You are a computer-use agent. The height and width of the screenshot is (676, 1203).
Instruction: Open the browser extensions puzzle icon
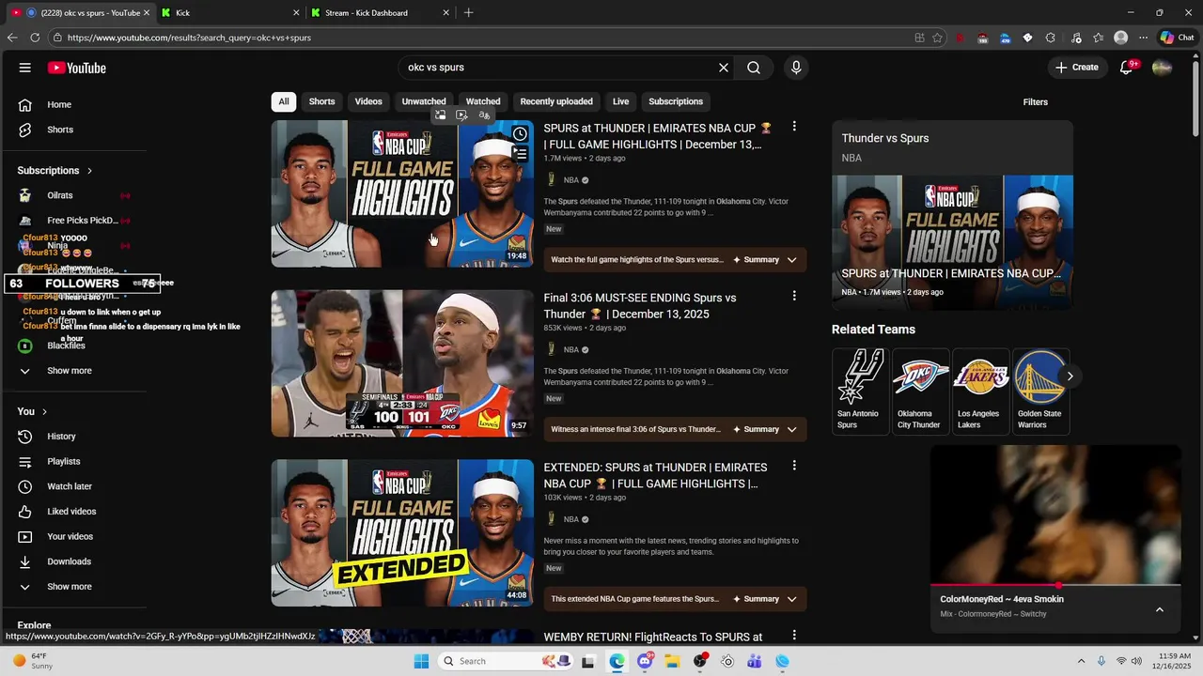[x=1051, y=38]
